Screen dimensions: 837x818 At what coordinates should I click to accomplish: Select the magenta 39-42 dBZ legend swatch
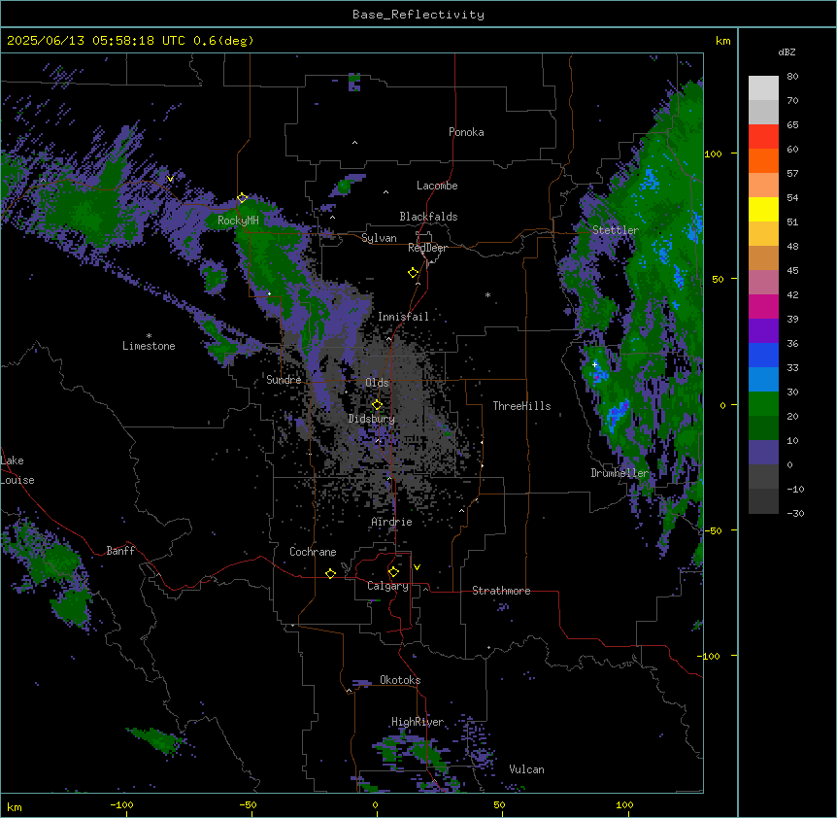coord(763,306)
